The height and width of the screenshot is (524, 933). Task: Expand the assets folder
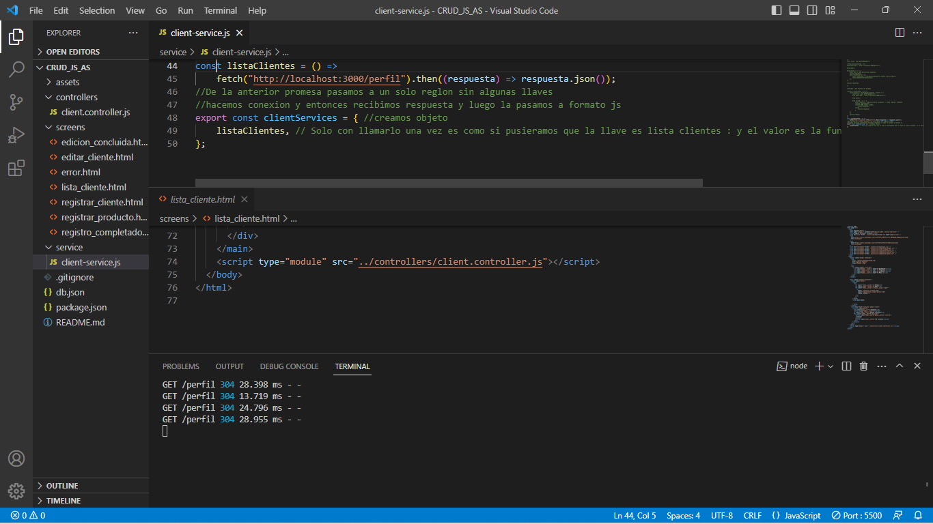[91, 82]
